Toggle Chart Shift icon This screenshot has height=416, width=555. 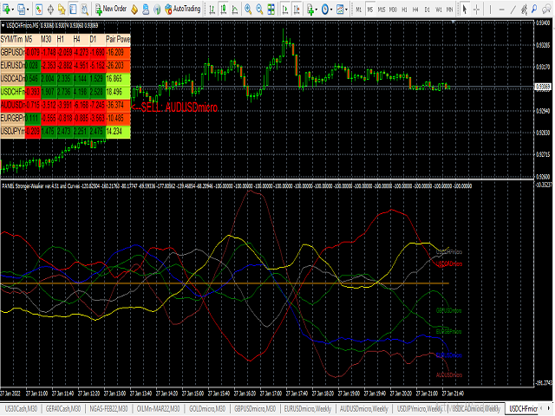297,10
